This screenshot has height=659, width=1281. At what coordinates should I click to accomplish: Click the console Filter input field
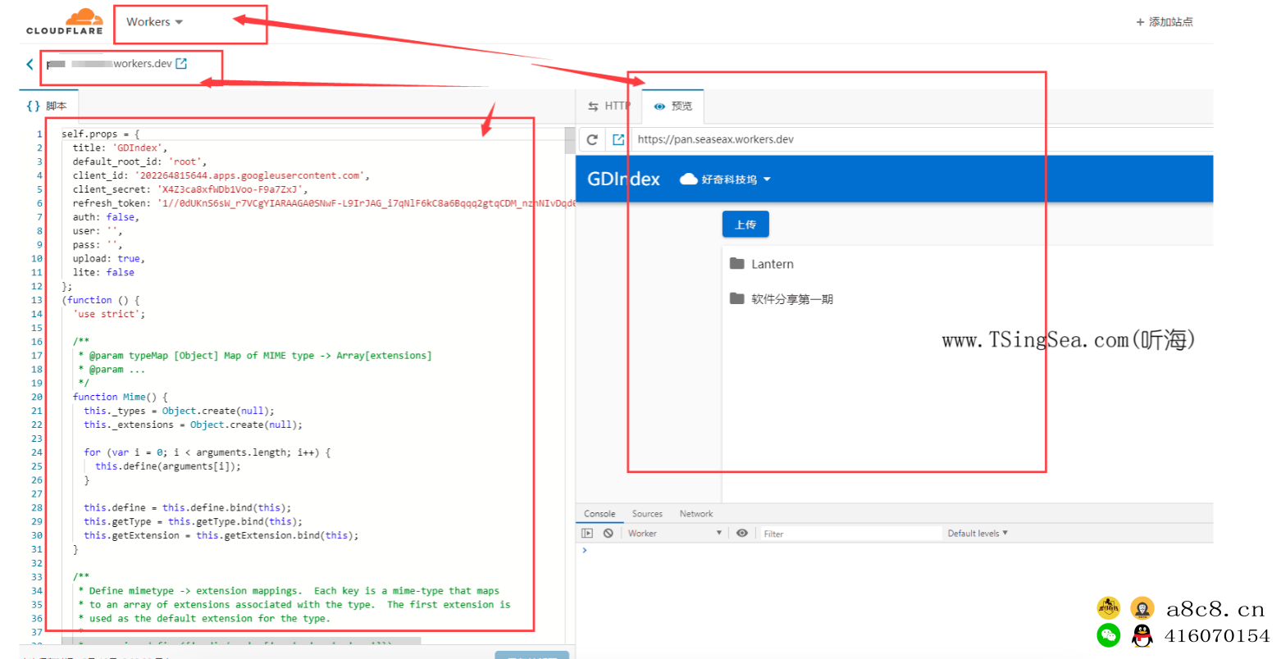[850, 534]
